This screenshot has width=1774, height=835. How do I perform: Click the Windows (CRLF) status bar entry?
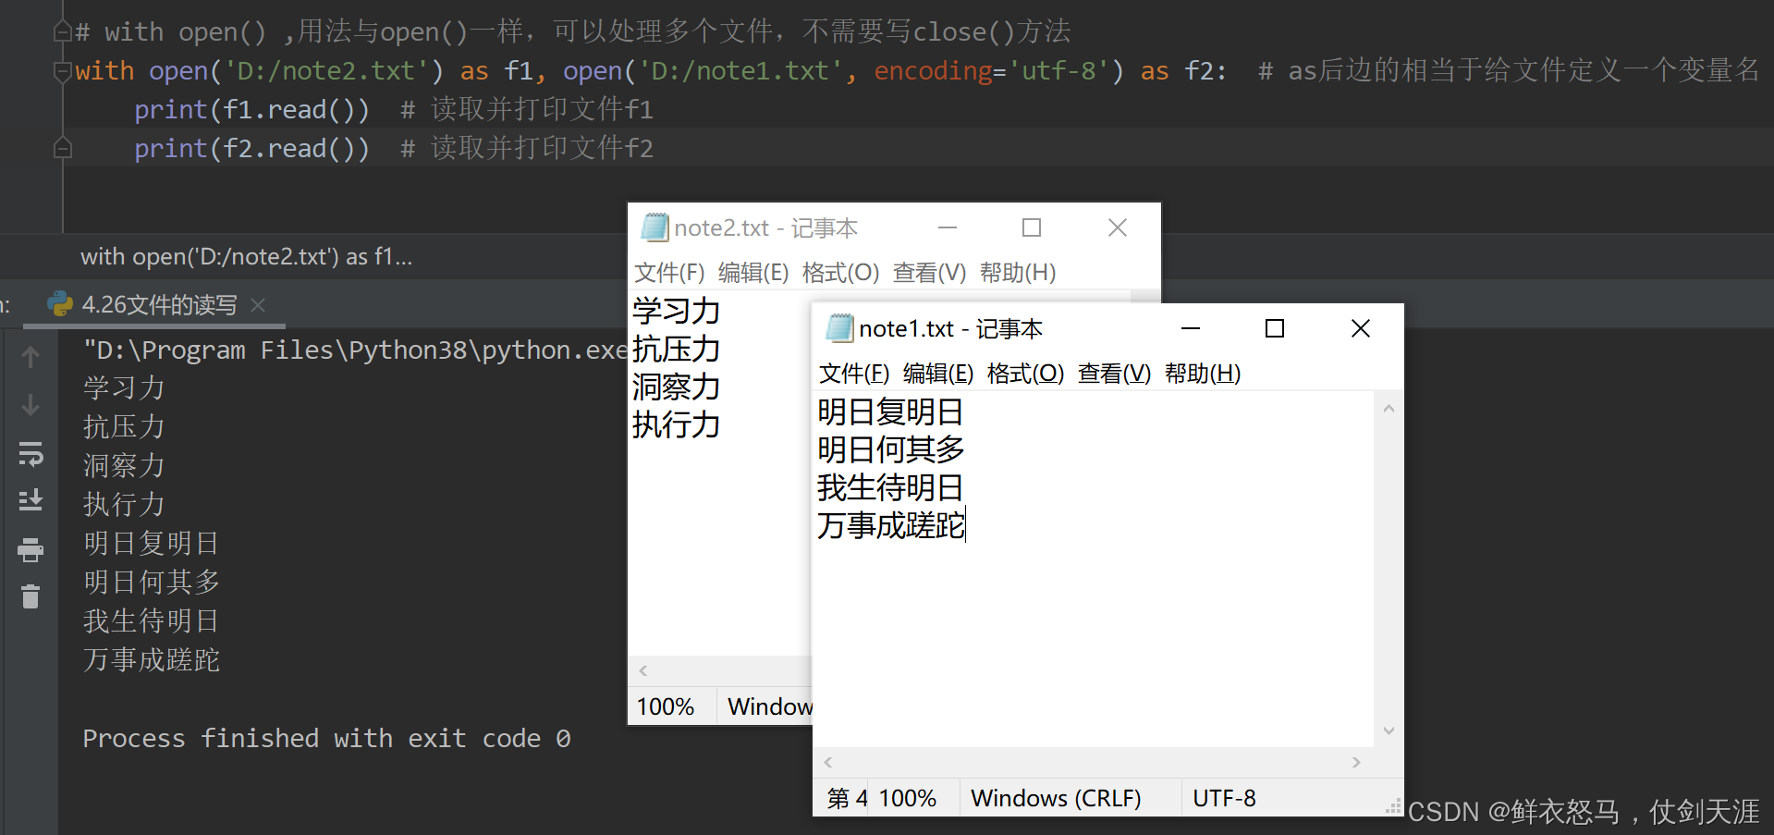(1056, 798)
